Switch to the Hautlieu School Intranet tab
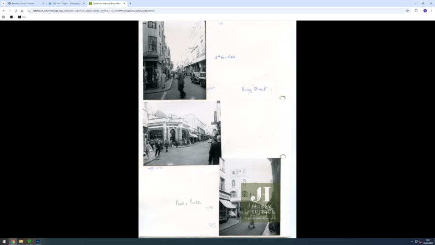The width and height of the screenshot is (435, 245). point(25,3)
